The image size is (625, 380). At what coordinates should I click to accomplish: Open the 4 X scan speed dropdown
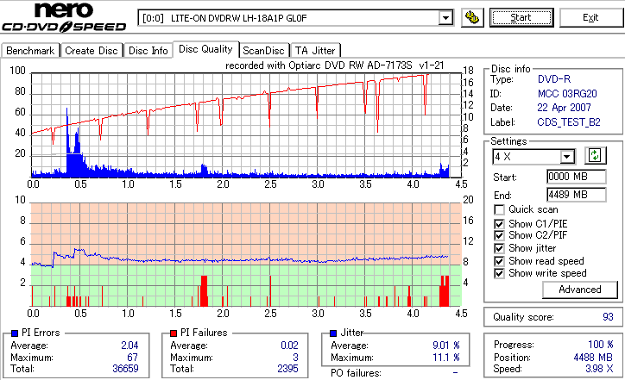pos(566,157)
